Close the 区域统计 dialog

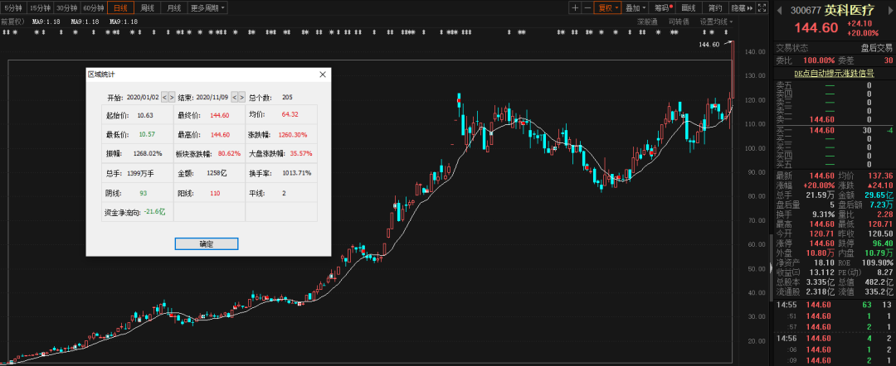click(x=323, y=75)
